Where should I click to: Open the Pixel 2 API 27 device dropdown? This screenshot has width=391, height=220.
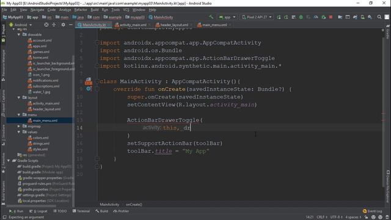coord(257,17)
